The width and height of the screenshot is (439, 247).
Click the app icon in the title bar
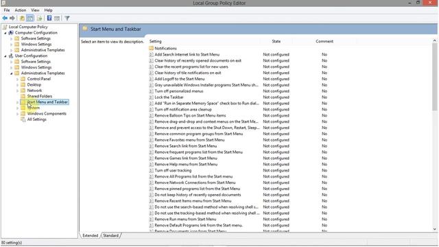pos(3,3)
